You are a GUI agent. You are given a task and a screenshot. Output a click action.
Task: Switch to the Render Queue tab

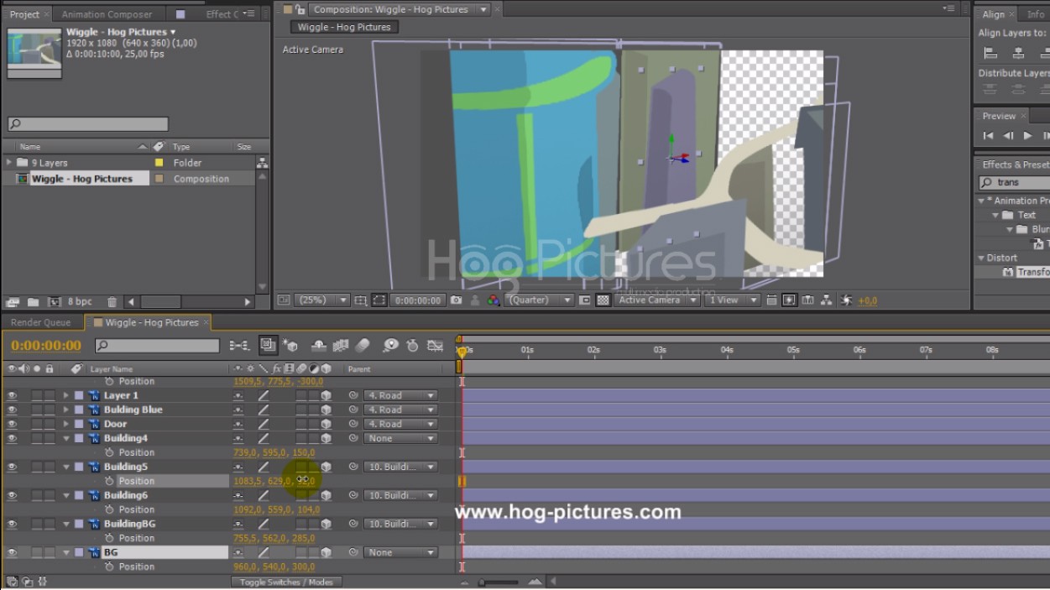coord(40,322)
